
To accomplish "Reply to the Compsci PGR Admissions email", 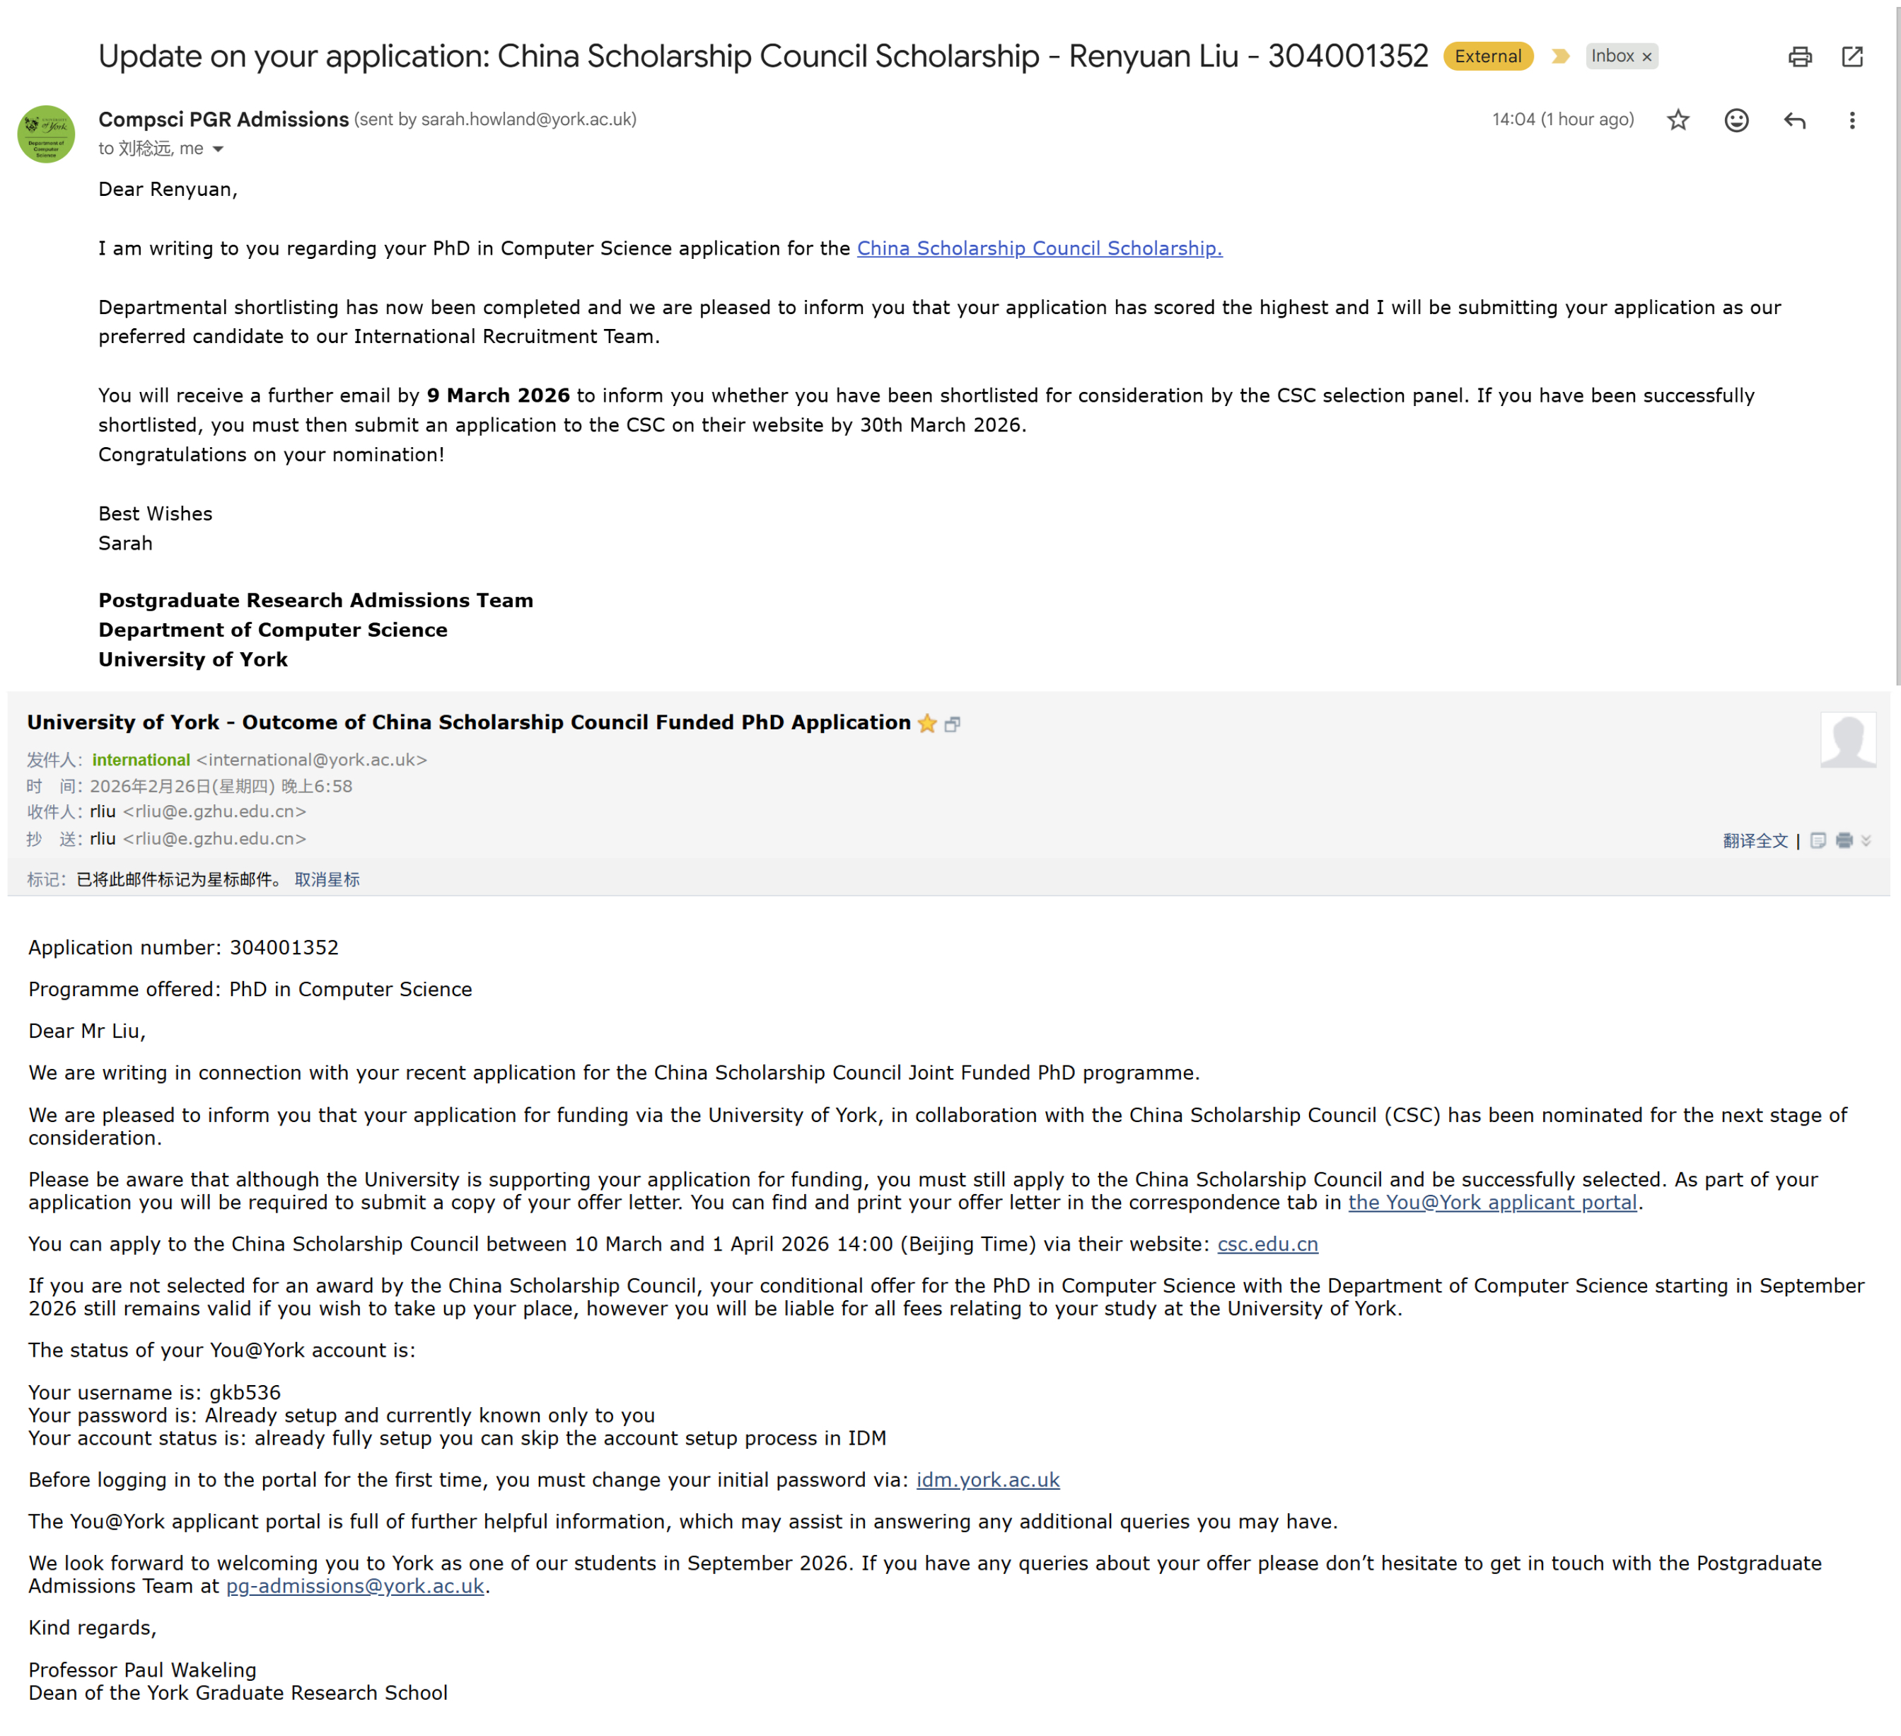I will [1794, 120].
